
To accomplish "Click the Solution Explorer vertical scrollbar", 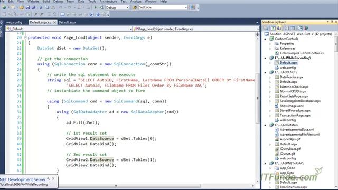I will 336,44.
